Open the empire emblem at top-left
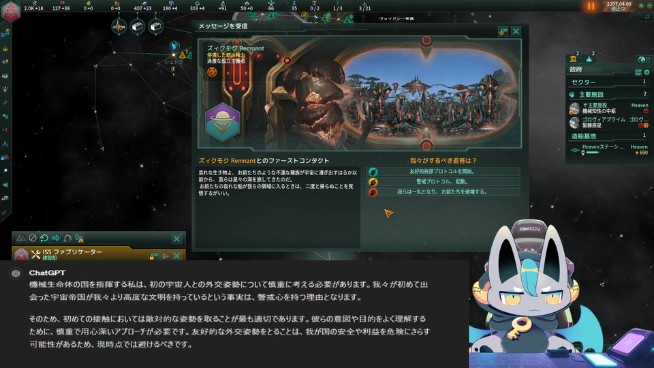The width and height of the screenshot is (654, 368). (x=10, y=10)
